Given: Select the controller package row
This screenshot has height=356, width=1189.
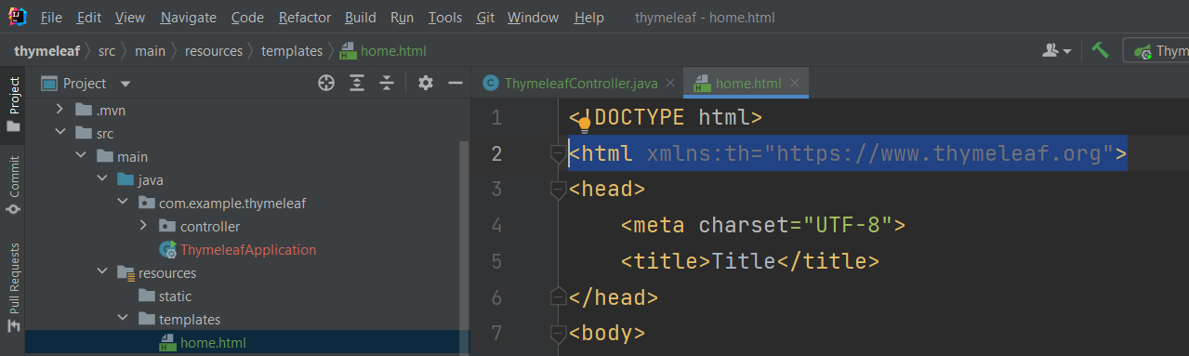Looking at the screenshot, I should [247, 227].
